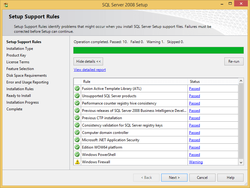Click the Help button
The height and width of the screenshot is (188, 250).
click(230, 178)
